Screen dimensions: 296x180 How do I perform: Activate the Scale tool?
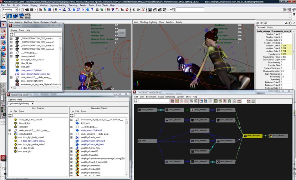pyautogui.click(x=3, y=54)
